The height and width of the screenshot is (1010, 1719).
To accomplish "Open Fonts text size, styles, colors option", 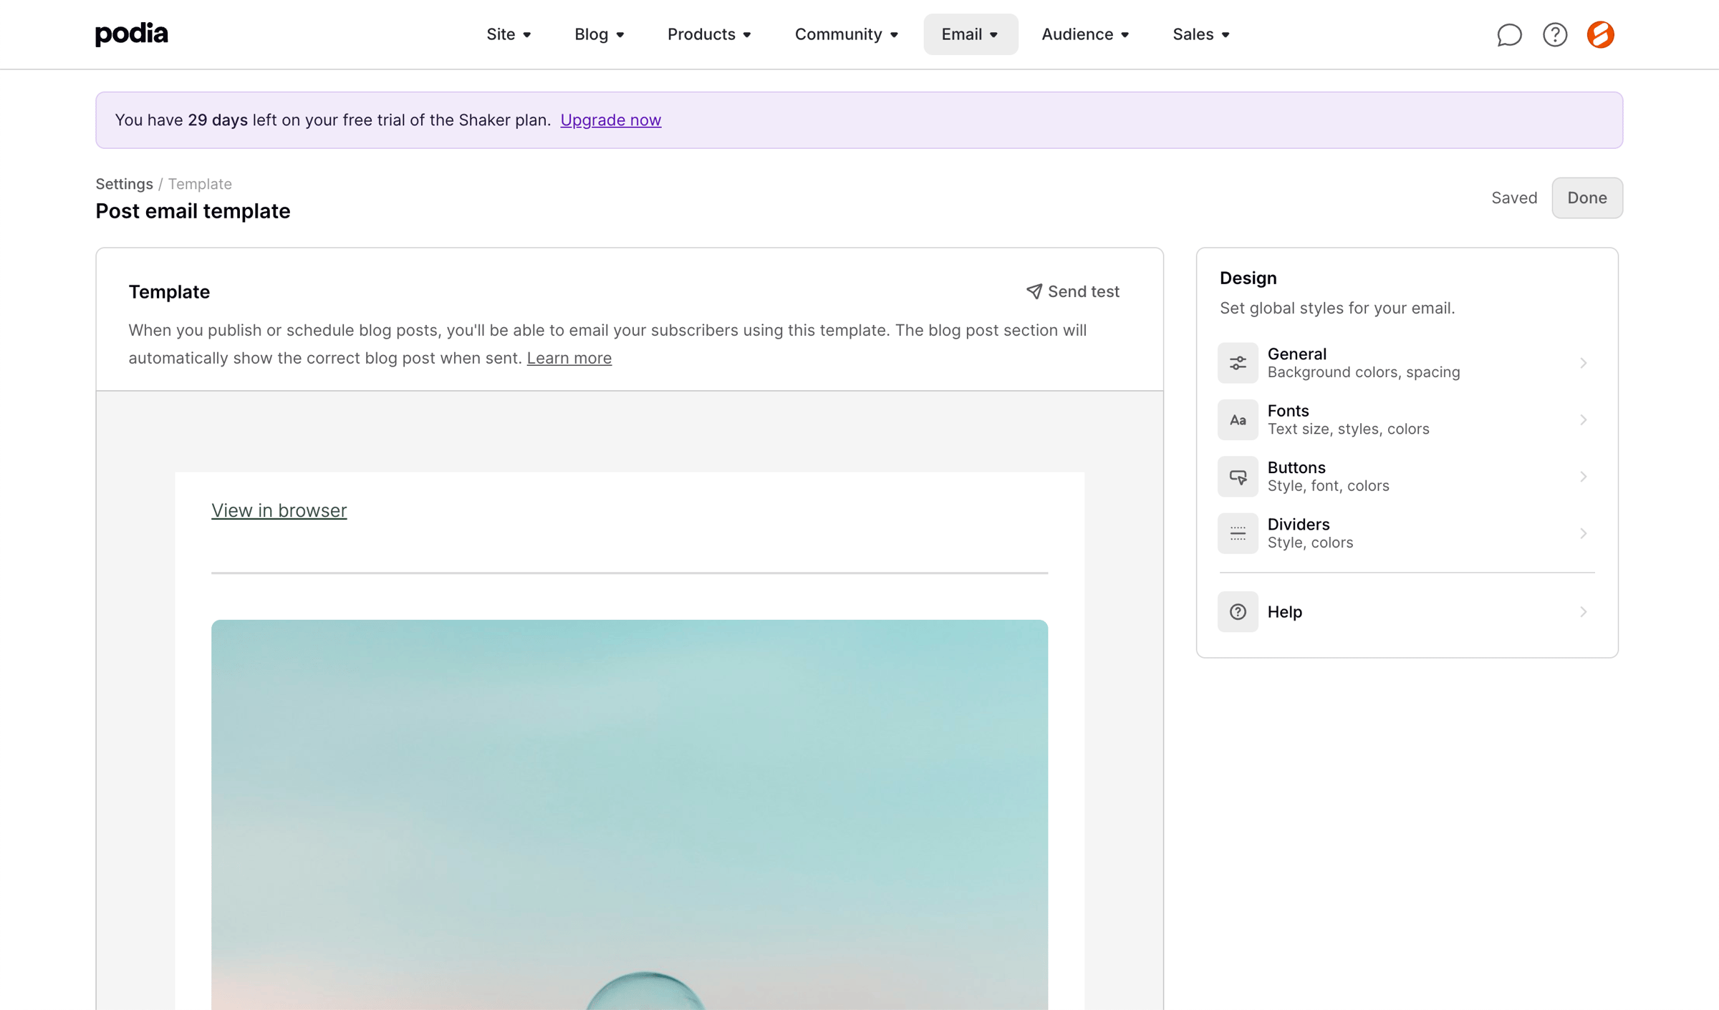I will [1407, 419].
